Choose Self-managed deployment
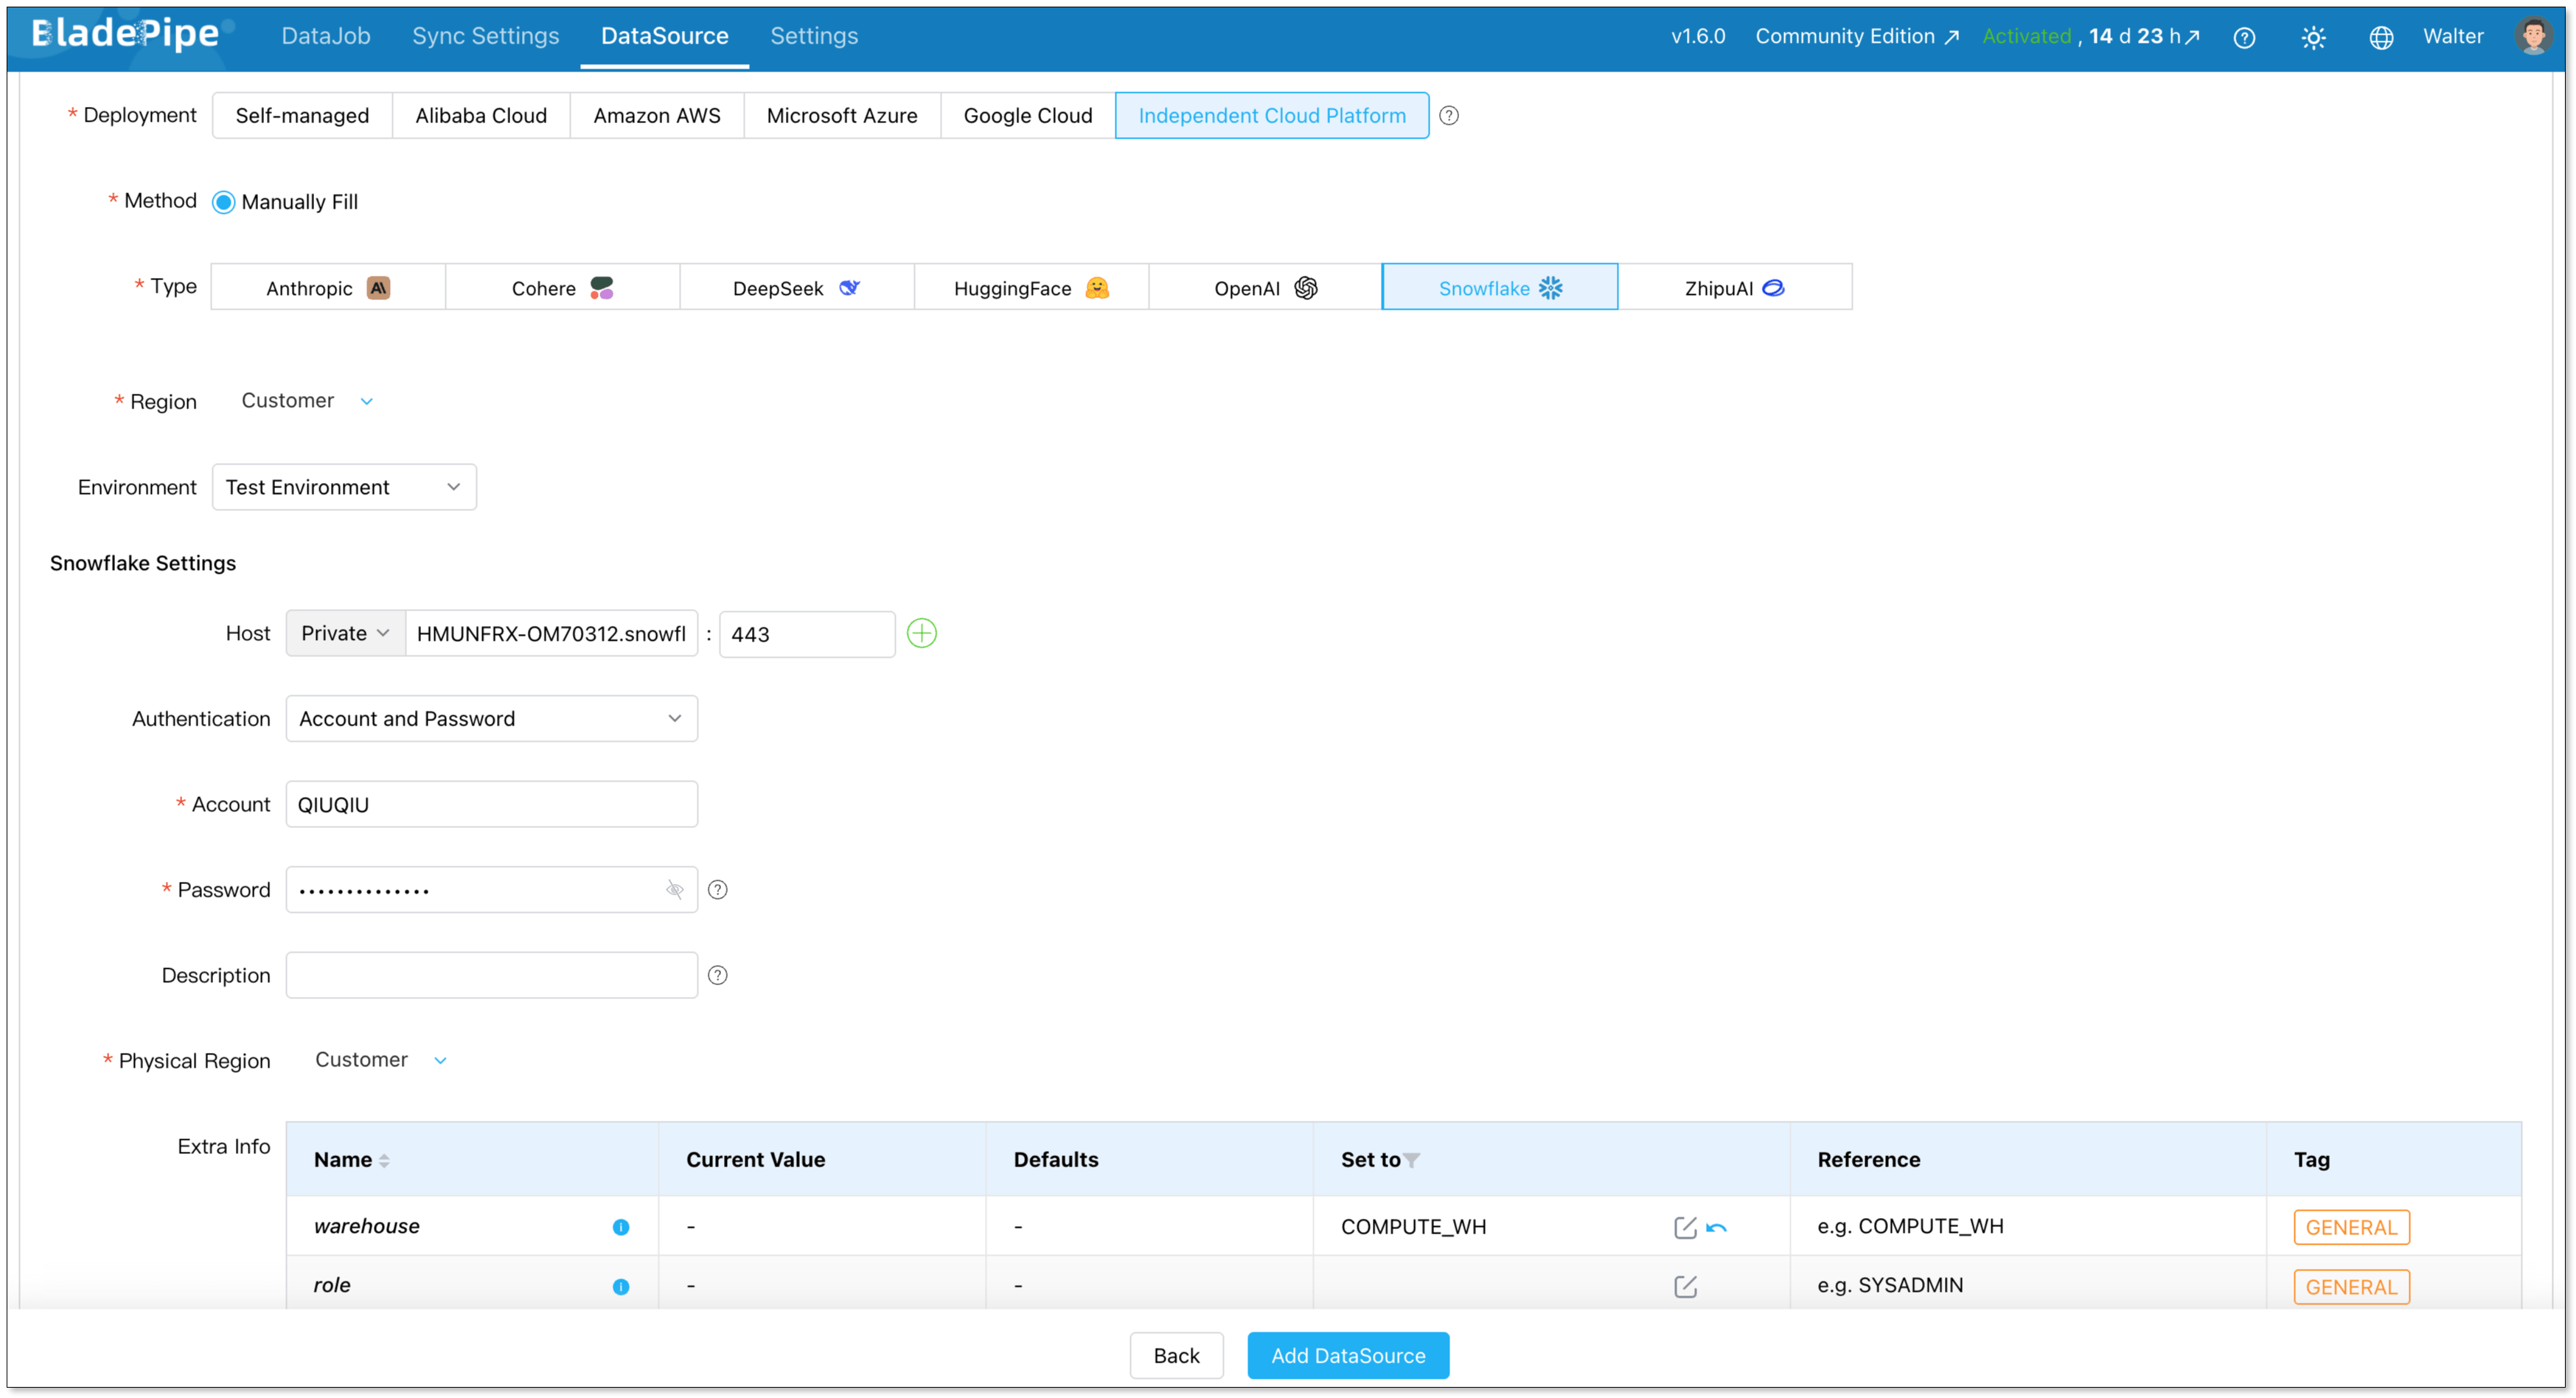This screenshot has height=1398, width=2576. (x=302, y=115)
